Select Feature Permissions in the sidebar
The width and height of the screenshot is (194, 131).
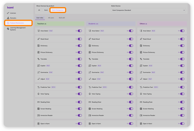click(18, 23)
